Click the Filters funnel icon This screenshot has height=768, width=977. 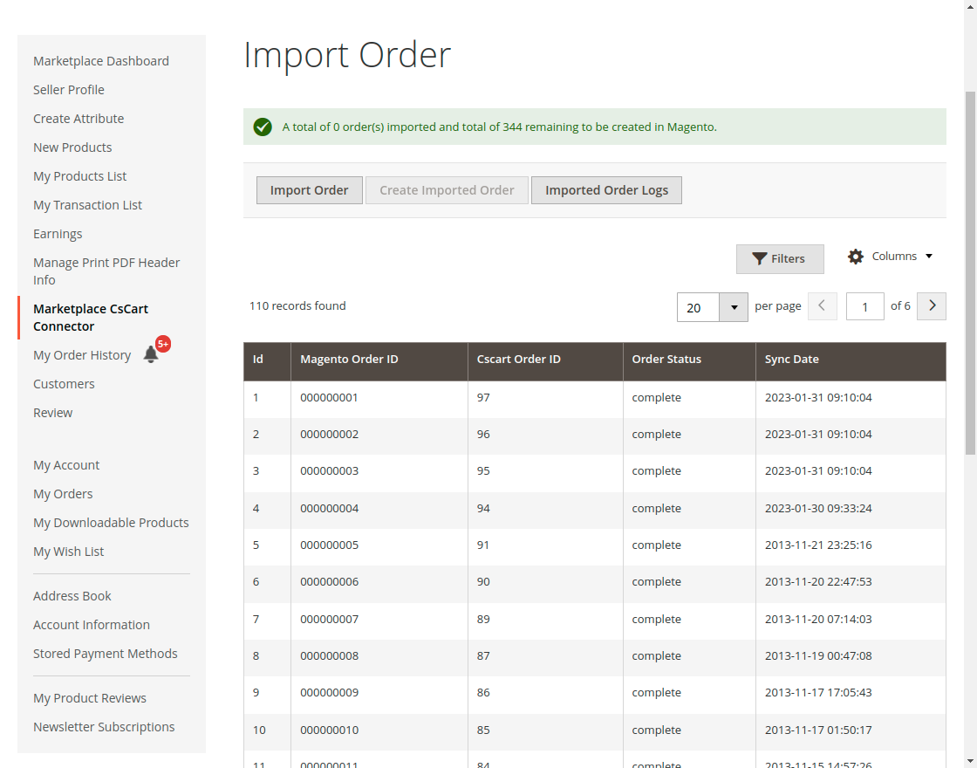(x=759, y=258)
